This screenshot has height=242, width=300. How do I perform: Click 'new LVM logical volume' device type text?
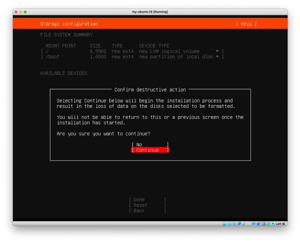(x=169, y=51)
